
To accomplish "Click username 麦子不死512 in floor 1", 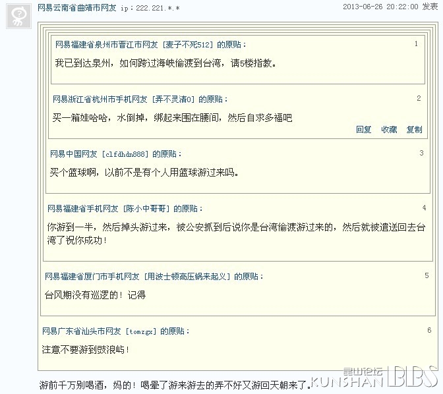I will tap(188, 45).
